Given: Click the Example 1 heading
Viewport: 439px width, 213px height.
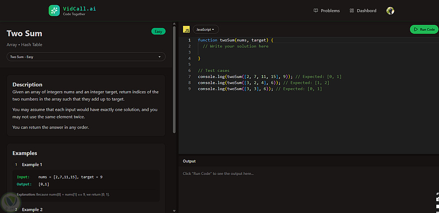Looking at the screenshot, I should [32, 165].
